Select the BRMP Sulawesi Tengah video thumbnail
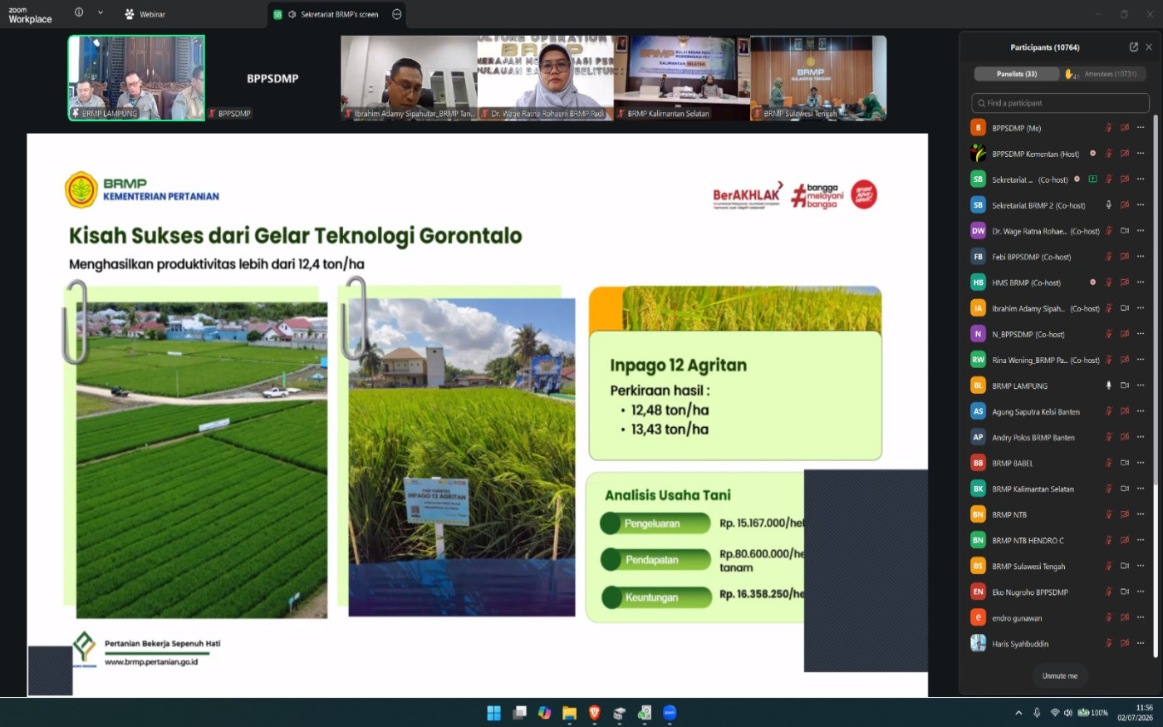Viewport: 1163px width, 727px height. (x=818, y=78)
